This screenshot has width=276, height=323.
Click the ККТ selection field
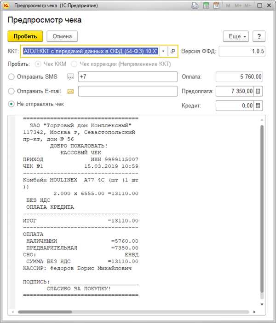(x=91, y=51)
